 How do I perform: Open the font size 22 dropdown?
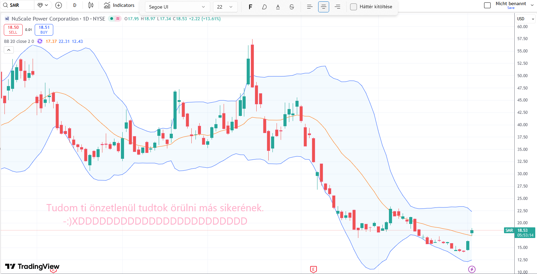(225, 7)
